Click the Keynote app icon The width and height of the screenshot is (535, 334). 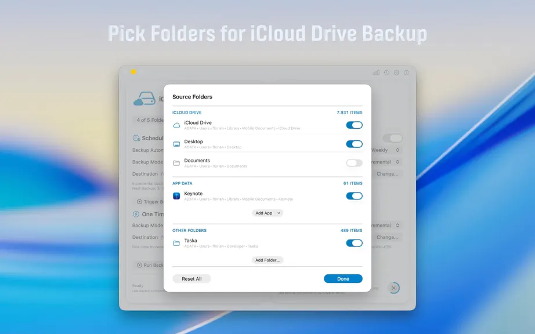[x=176, y=196]
